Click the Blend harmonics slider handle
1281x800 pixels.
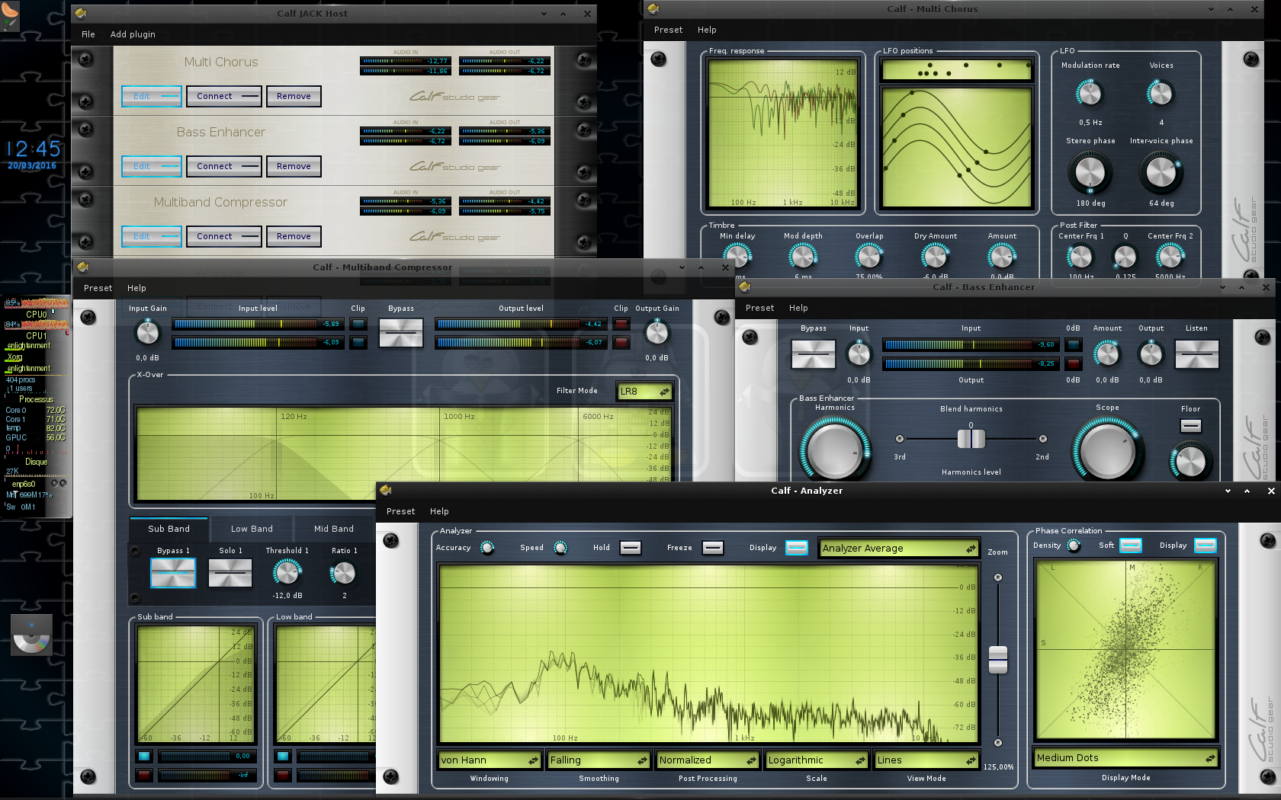(x=971, y=439)
